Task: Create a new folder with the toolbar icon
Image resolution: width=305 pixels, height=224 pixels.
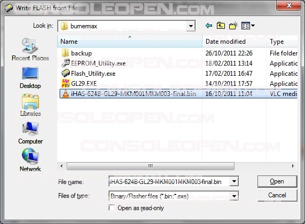Action: (233, 26)
